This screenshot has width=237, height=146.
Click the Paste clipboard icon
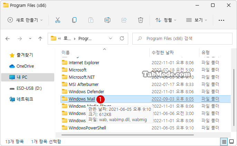pyautogui.click(x=91, y=20)
